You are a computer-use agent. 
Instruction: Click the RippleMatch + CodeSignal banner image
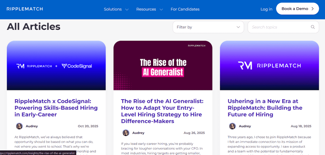[56, 66]
